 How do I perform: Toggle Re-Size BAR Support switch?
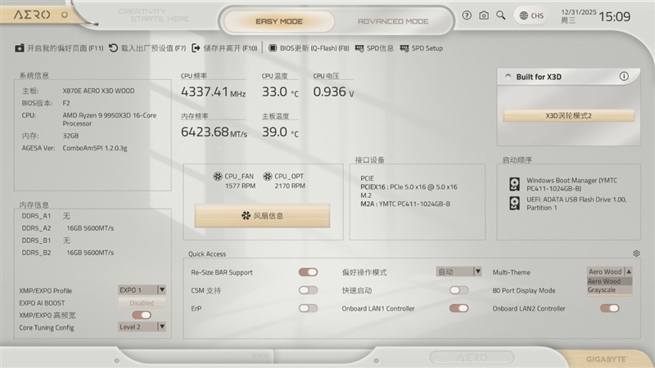[309, 272]
